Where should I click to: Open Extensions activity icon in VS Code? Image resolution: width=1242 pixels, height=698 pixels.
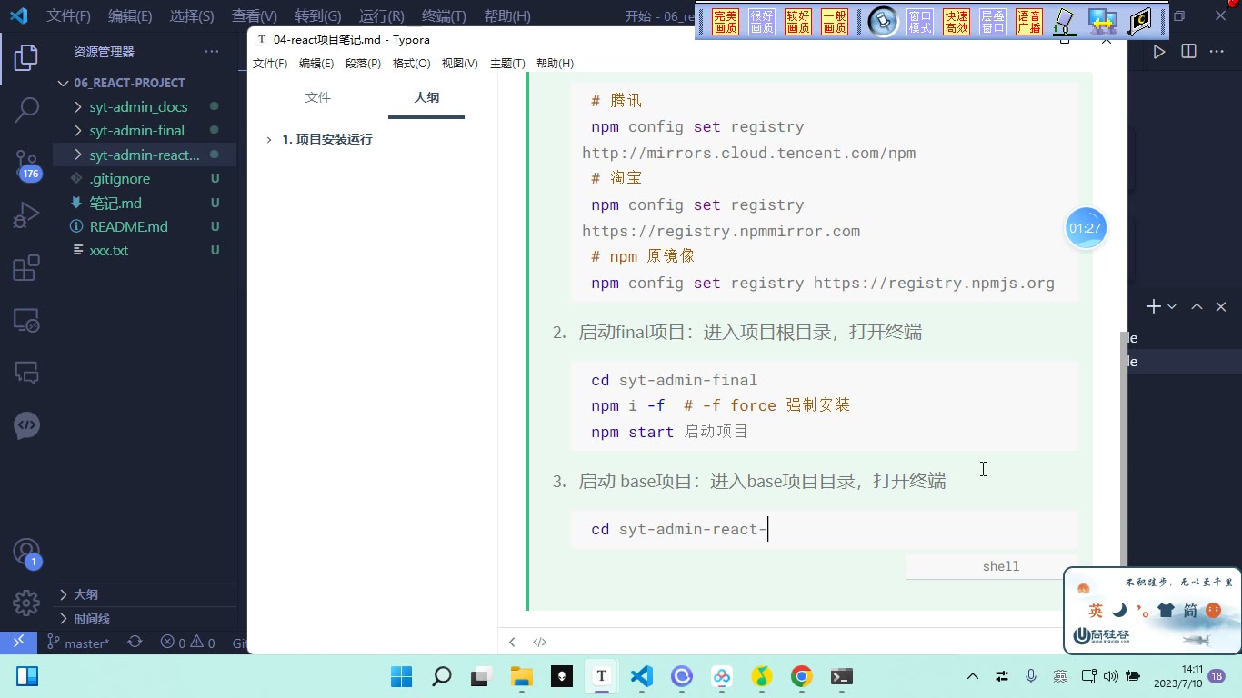point(26,268)
